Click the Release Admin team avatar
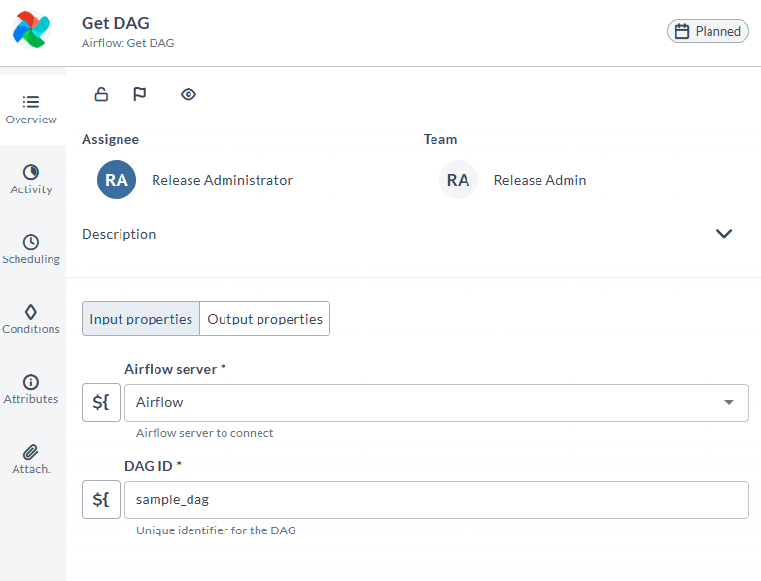The width and height of the screenshot is (761, 581). pos(458,180)
